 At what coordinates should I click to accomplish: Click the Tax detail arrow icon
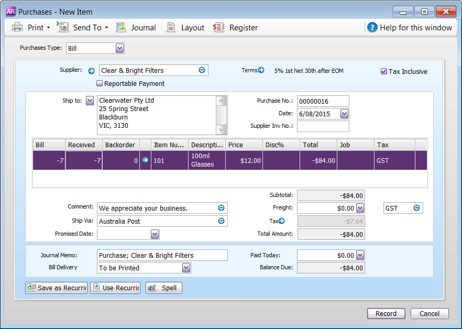[281, 221]
